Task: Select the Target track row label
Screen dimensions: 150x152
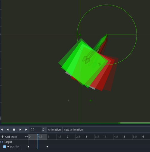Action: (8, 142)
